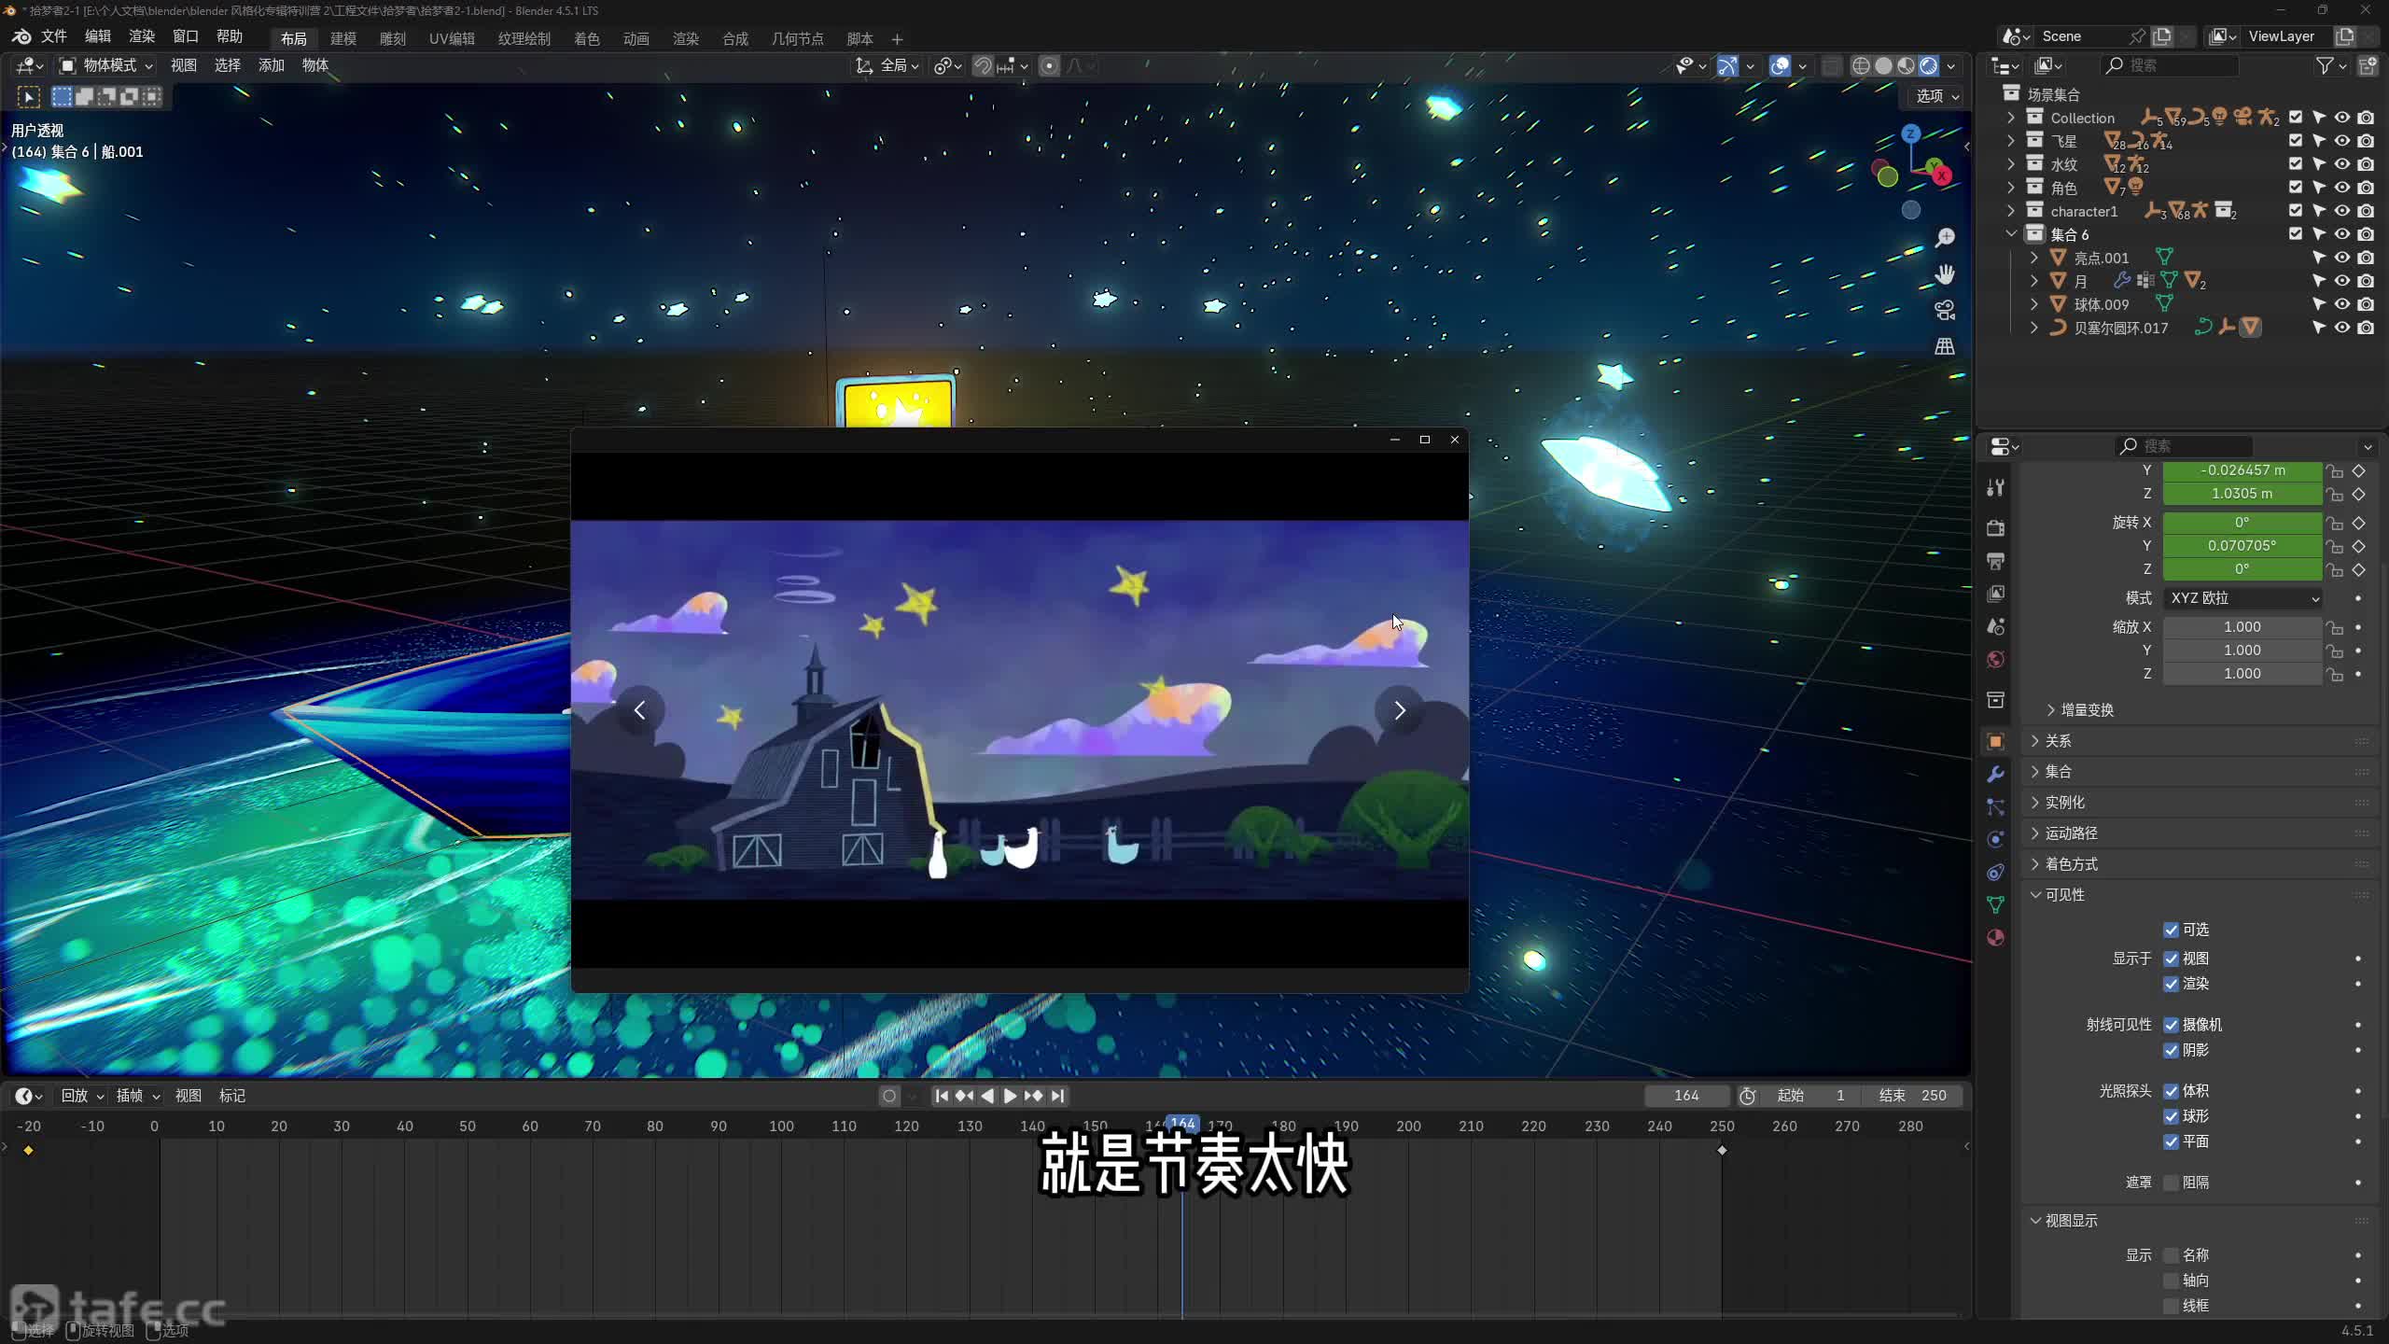This screenshot has width=2389, height=1344.
Task: Select rendered viewport shading mode
Action: pyautogui.click(x=1928, y=65)
